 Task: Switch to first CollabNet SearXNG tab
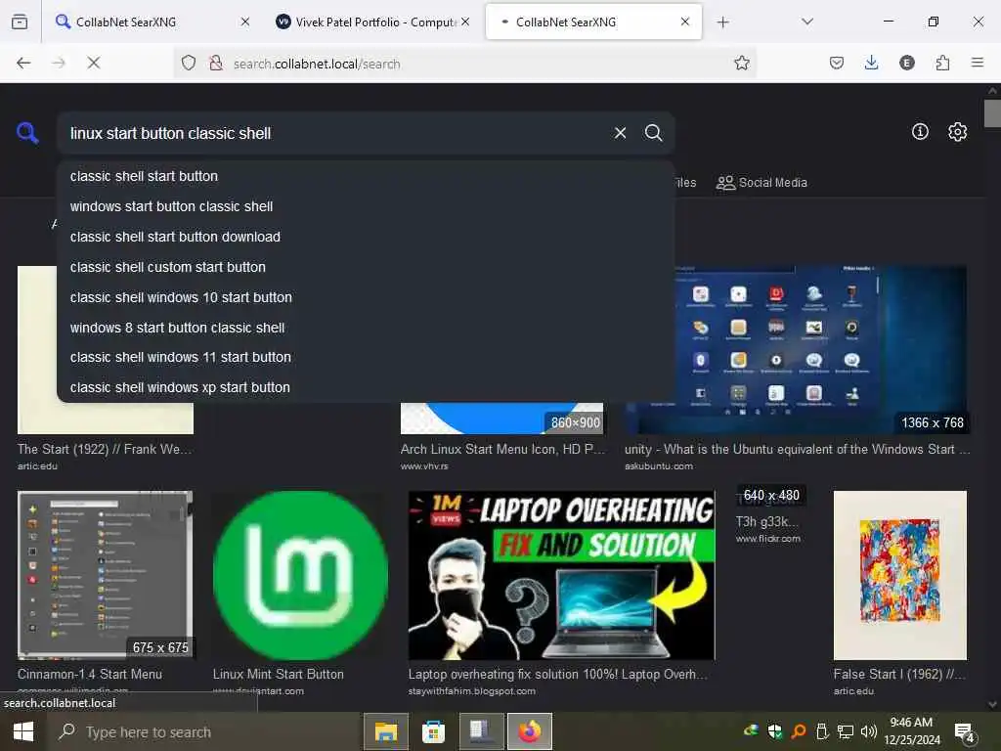[152, 22]
